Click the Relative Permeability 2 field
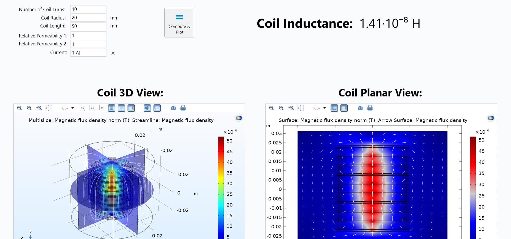 (88, 44)
